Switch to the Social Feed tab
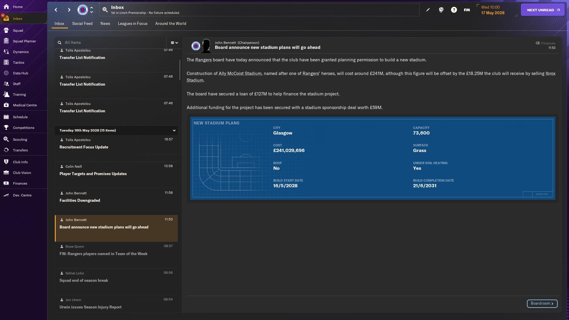Image resolution: width=569 pixels, height=320 pixels. coord(82,23)
